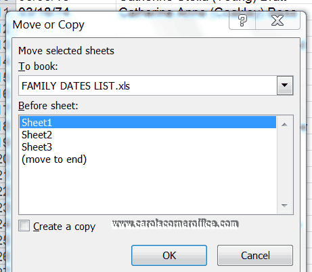Click the Move or Copy title bar
The width and height of the screenshot is (312, 272).
[117, 24]
